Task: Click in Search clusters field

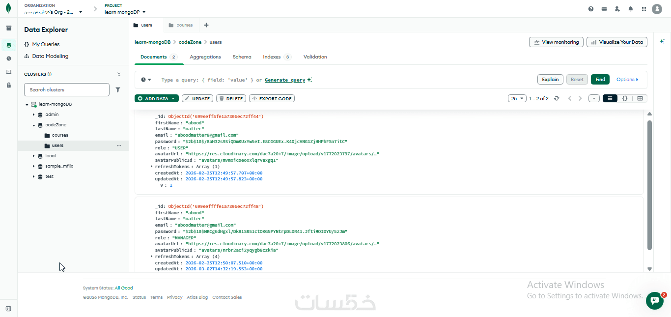Action: click(67, 90)
